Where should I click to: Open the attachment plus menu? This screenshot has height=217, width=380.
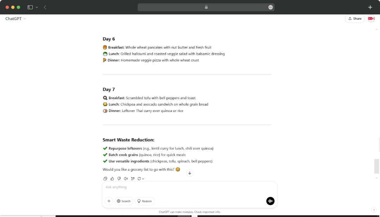109,201
